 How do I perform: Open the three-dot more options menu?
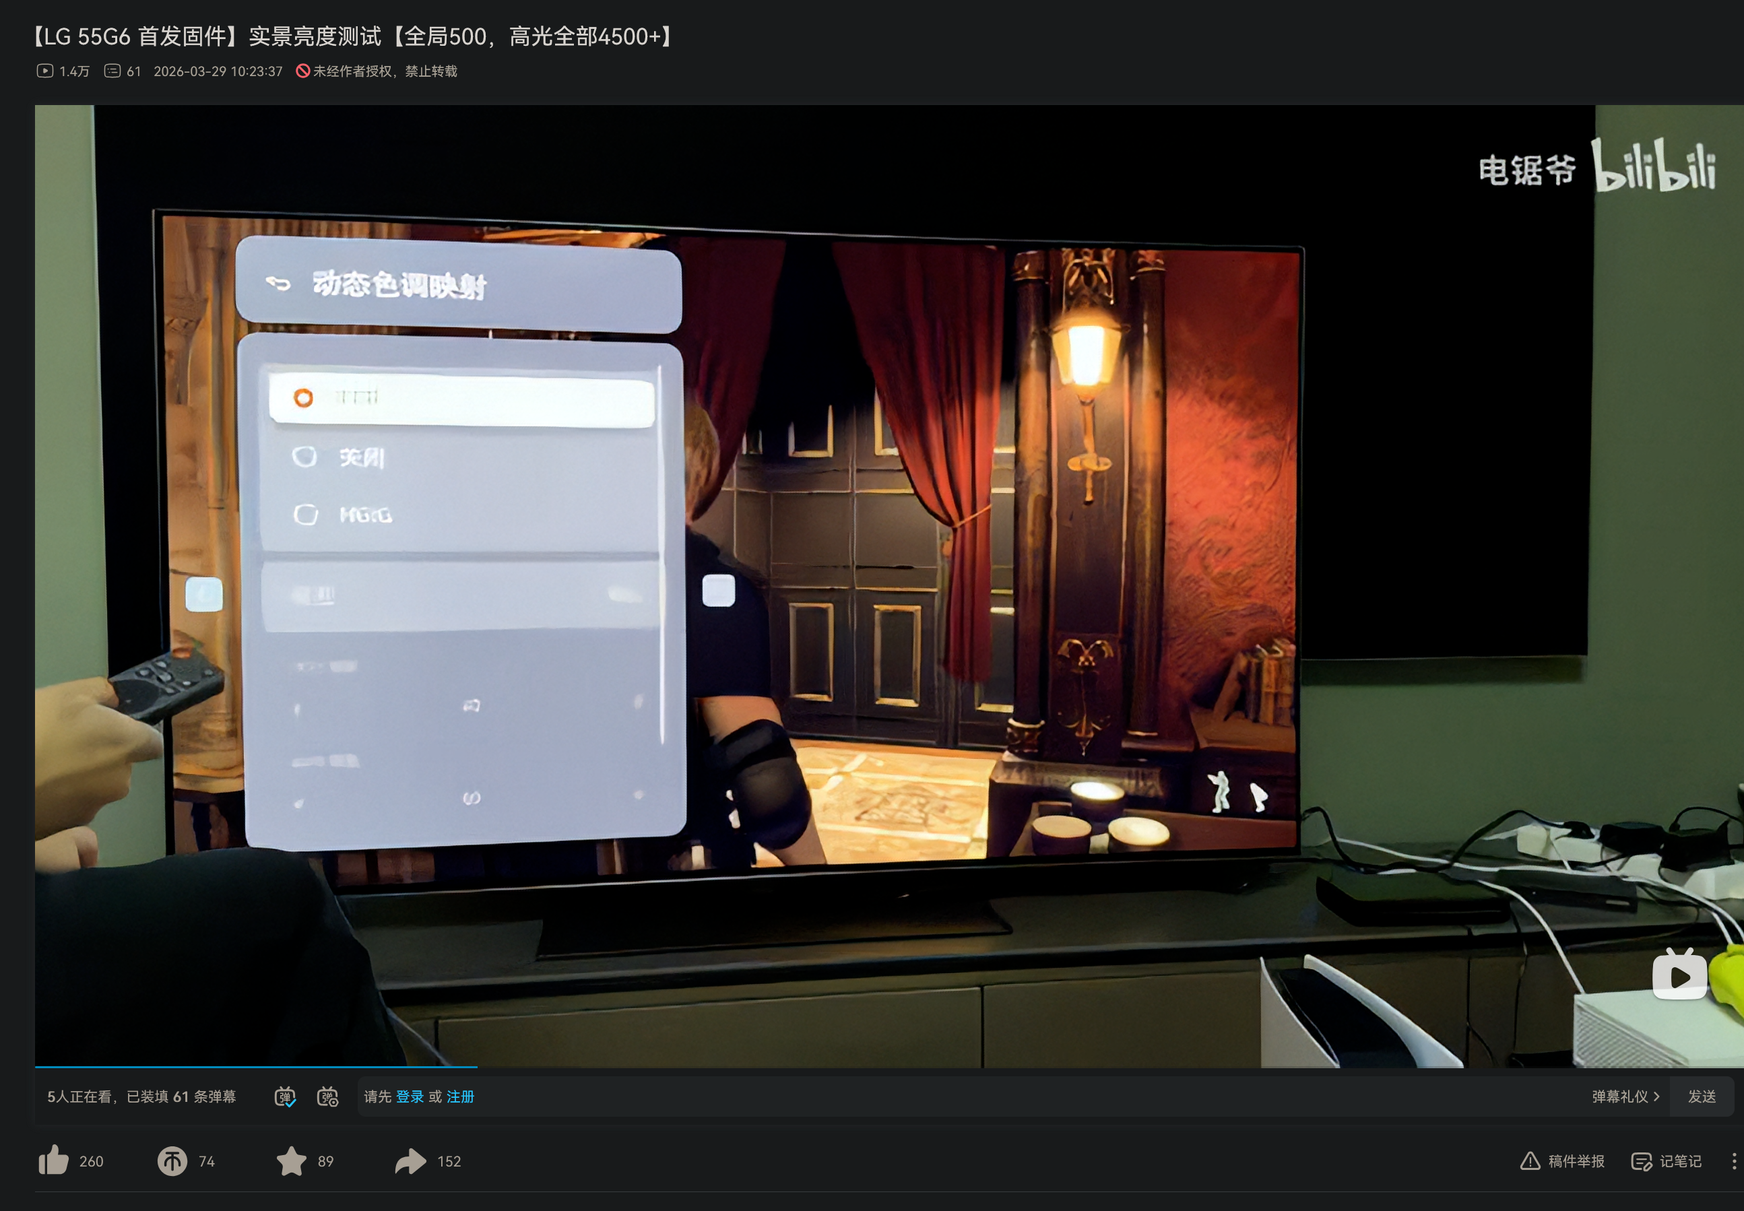pyautogui.click(x=1733, y=1161)
